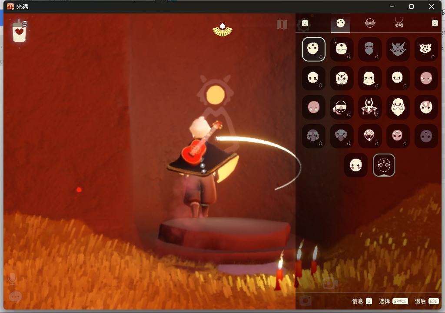The image size is (445, 313).
Task: Equip the gray-blue beaked bird mask
Action: (x=342, y=136)
